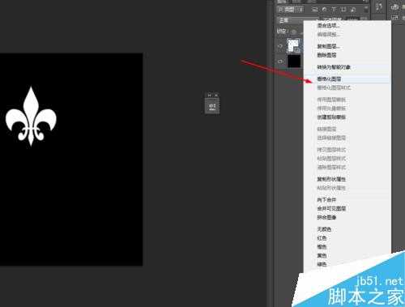Viewport: 405px width, 307px height.
Task: Filter layers by type layers icon
Action: tap(334, 10)
